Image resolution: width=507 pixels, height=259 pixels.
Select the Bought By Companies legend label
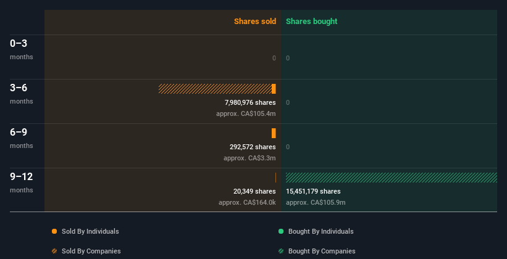pyautogui.click(x=322, y=251)
